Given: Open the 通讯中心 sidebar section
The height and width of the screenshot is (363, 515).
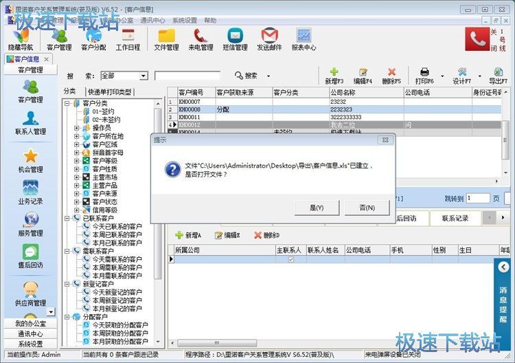Looking at the screenshot, I should (30, 333).
